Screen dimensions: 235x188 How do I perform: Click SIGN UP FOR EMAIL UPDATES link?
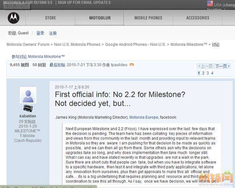coord(84,3)
